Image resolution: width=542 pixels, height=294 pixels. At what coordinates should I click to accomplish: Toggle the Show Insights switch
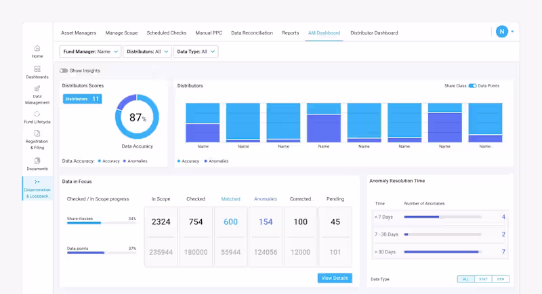64,70
